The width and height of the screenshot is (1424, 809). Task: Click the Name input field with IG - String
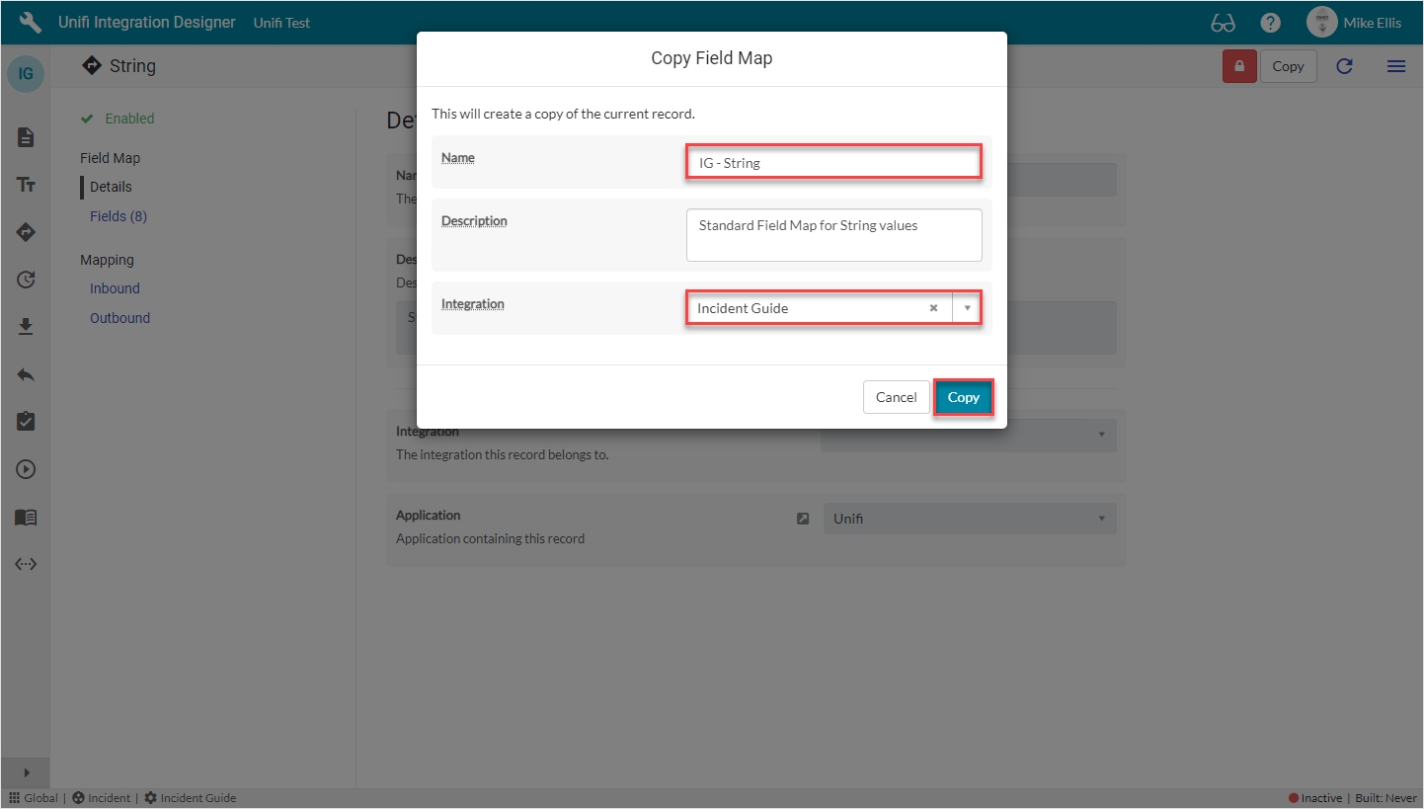833,162
